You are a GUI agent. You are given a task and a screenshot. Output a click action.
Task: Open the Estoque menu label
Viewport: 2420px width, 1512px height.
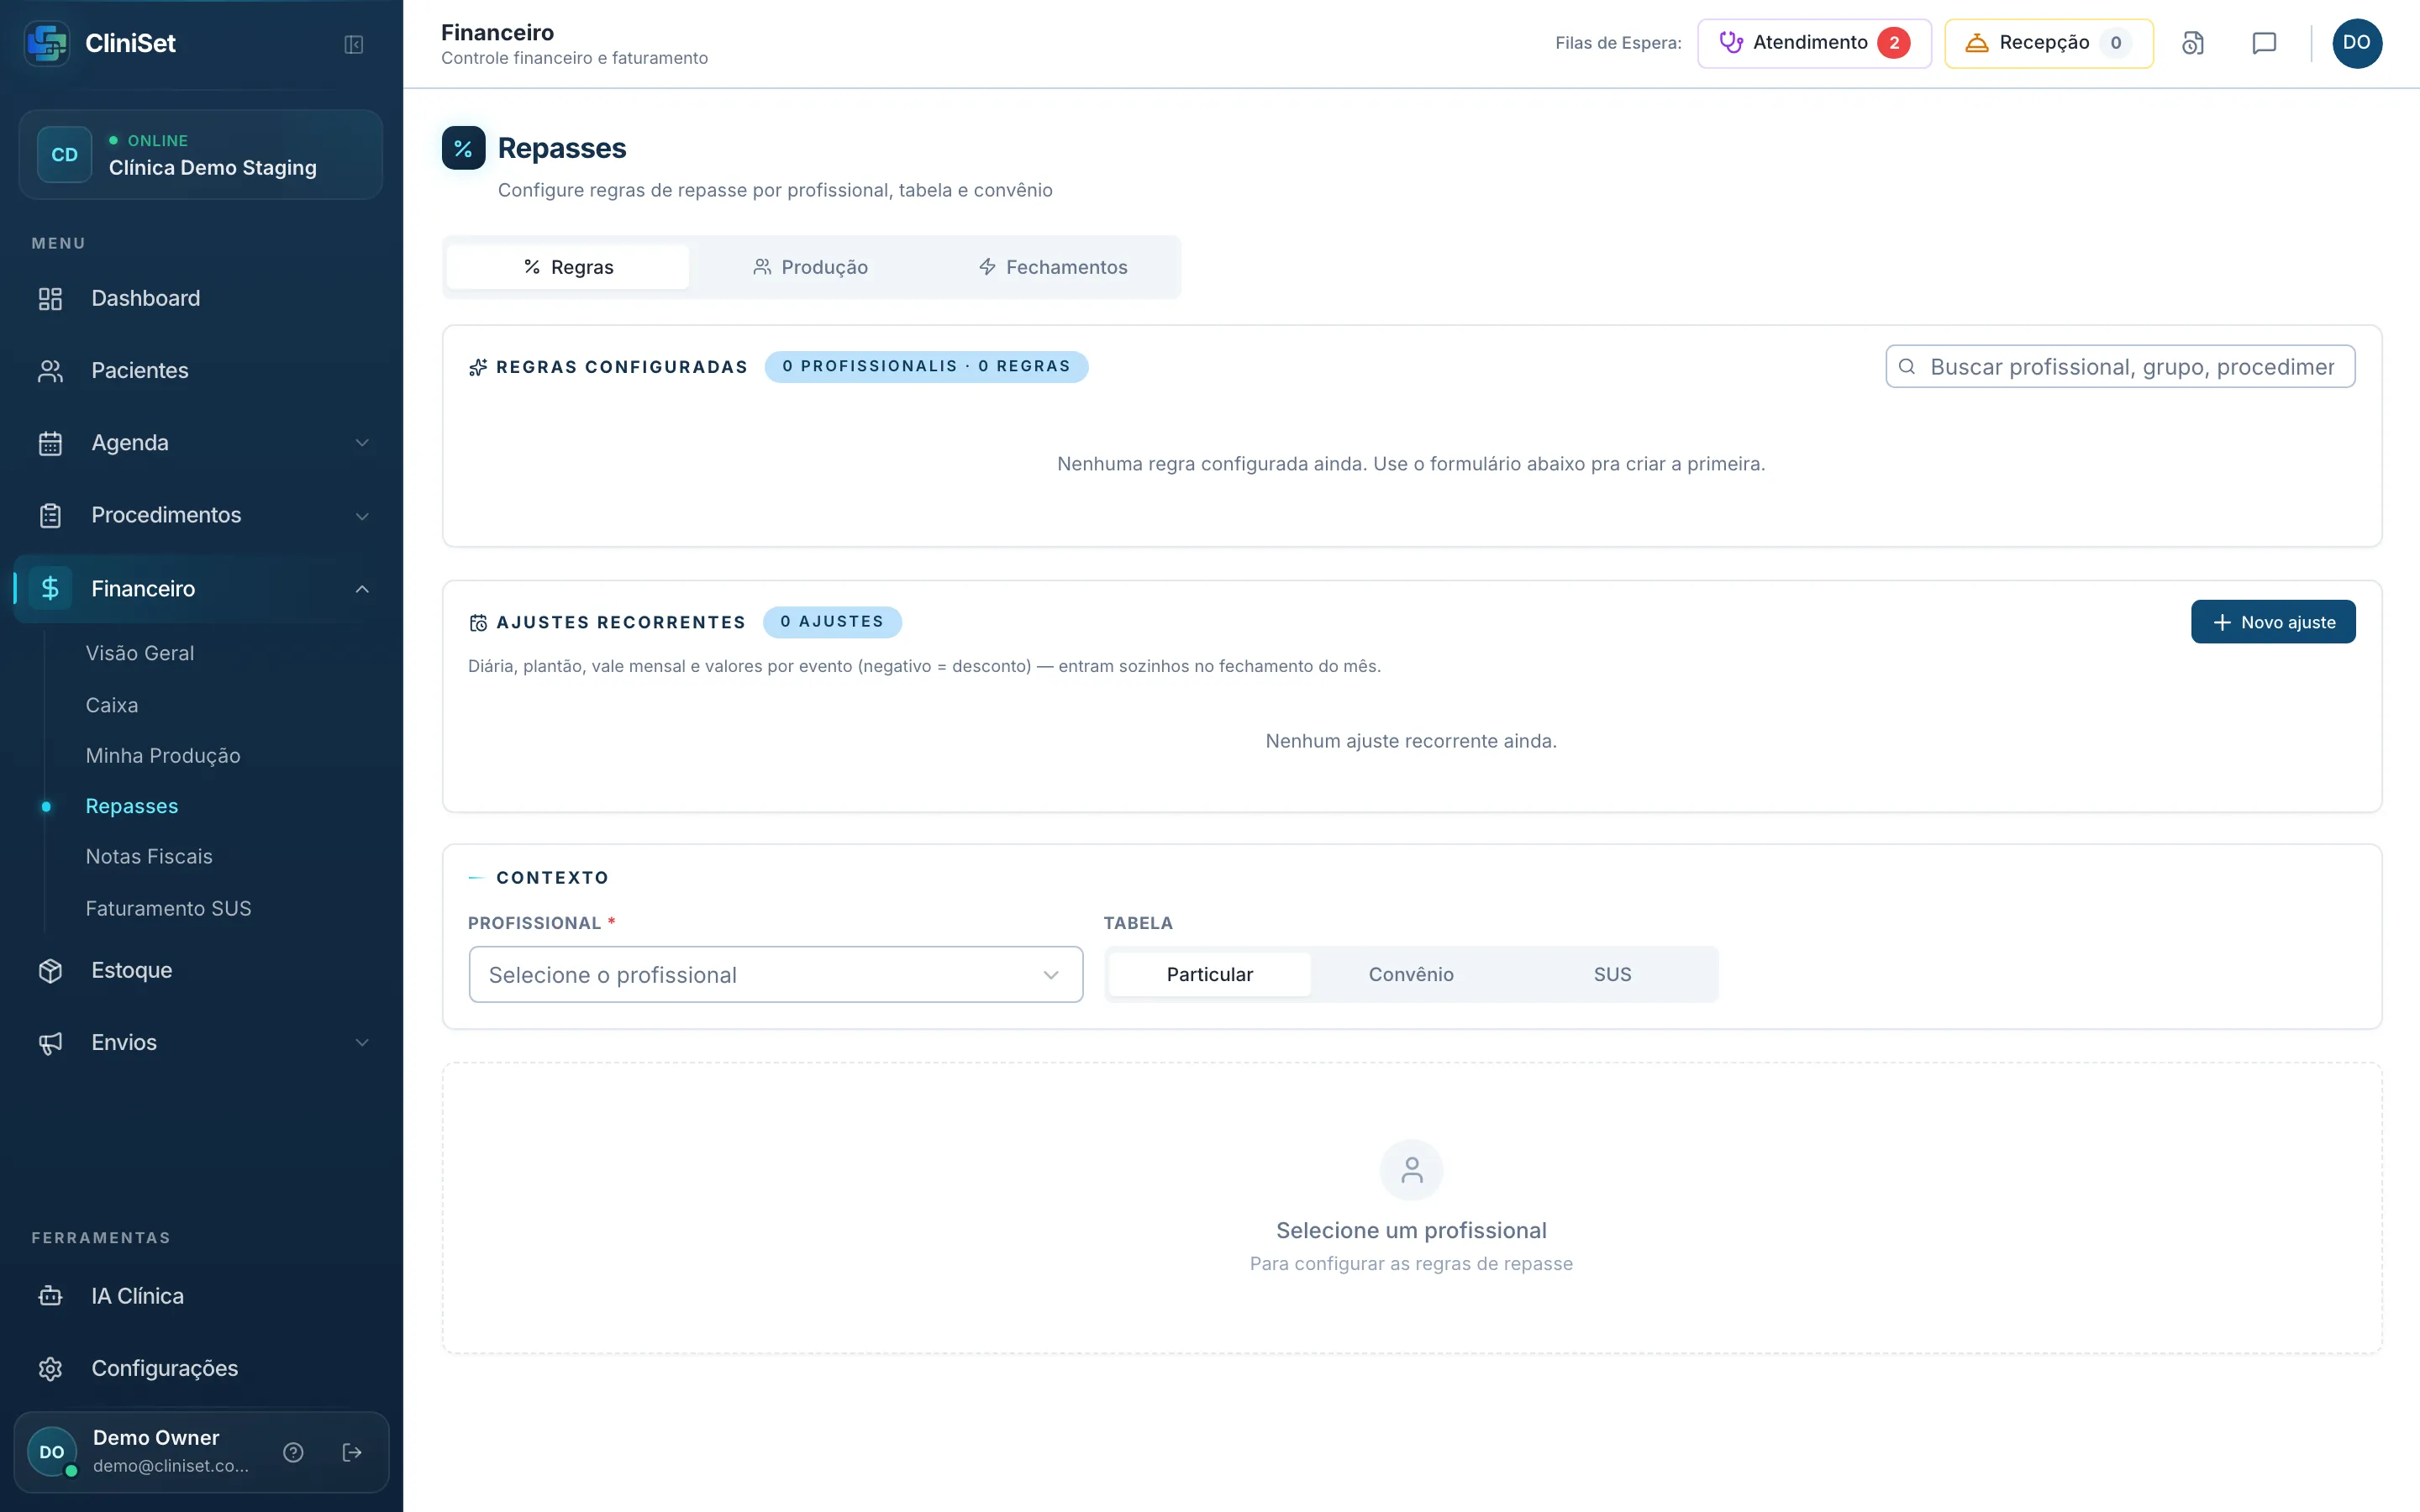coord(132,970)
